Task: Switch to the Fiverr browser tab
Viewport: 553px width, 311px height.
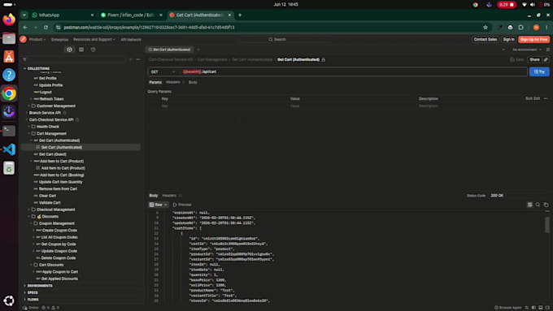Action: pyautogui.click(x=131, y=15)
